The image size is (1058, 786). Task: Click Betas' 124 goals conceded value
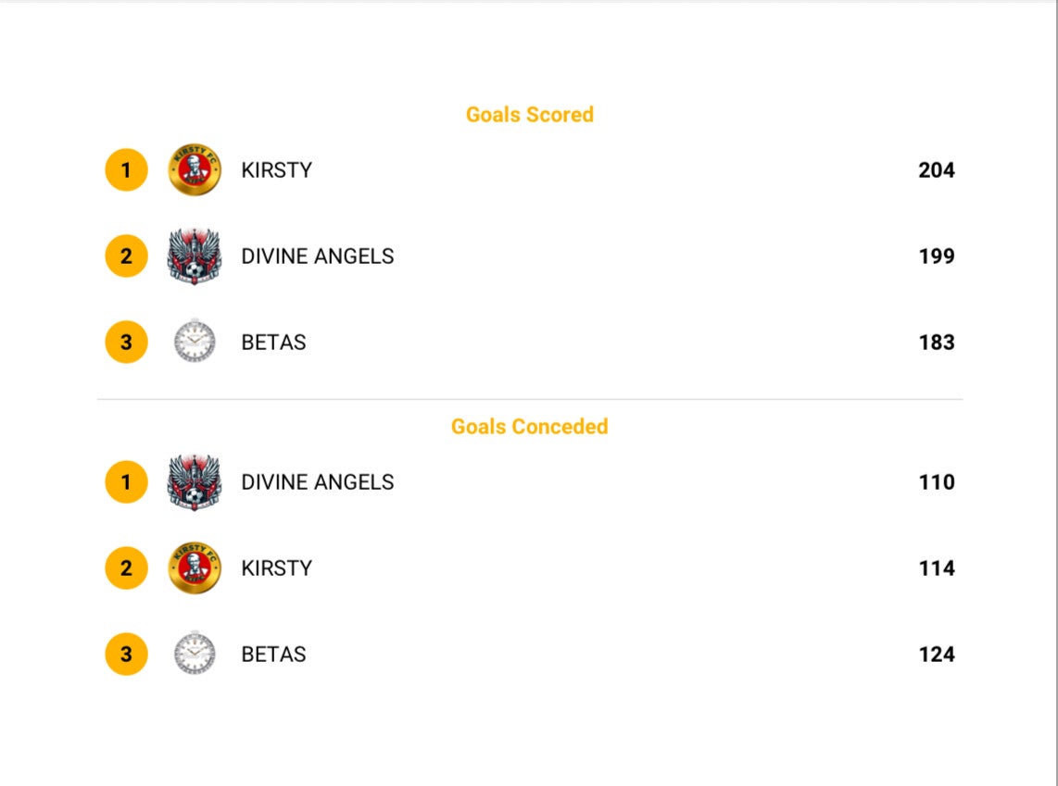(x=937, y=654)
